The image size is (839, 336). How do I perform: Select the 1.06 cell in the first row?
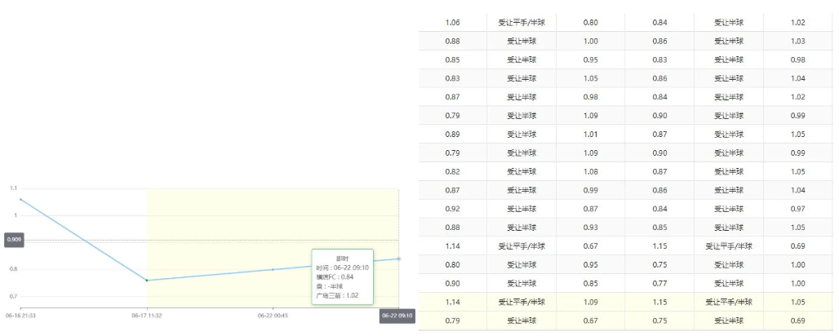point(453,23)
